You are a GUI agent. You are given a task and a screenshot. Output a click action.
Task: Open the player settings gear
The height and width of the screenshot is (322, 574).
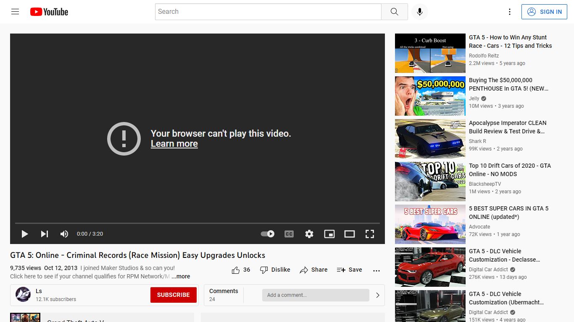(x=309, y=234)
